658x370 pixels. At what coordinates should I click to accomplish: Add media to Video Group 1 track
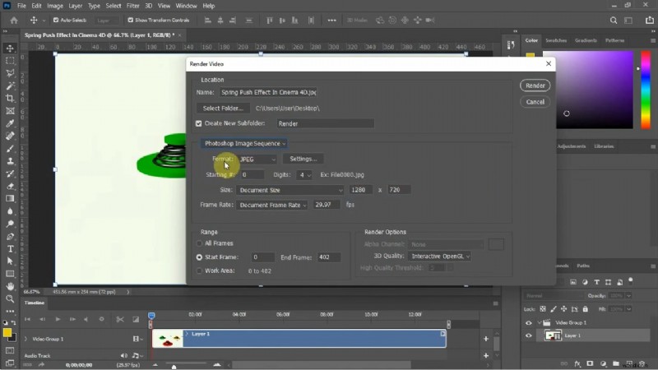(486, 339)
